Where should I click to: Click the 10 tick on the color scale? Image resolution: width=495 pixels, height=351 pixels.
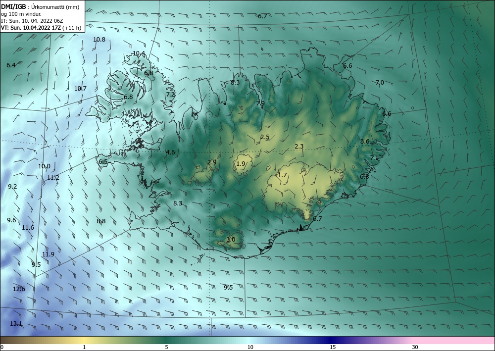tap(250, 348)
